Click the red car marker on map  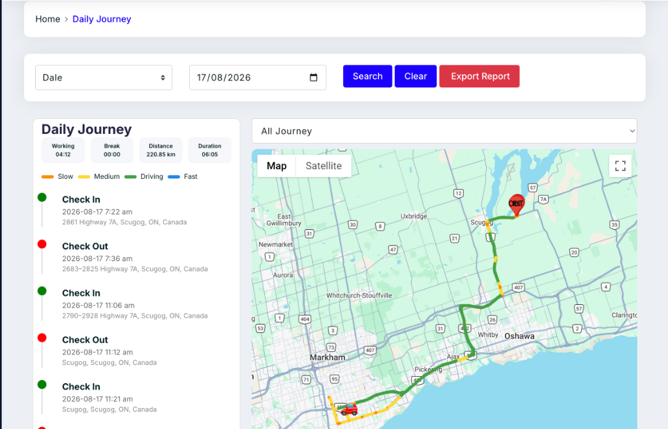(349, 409)
